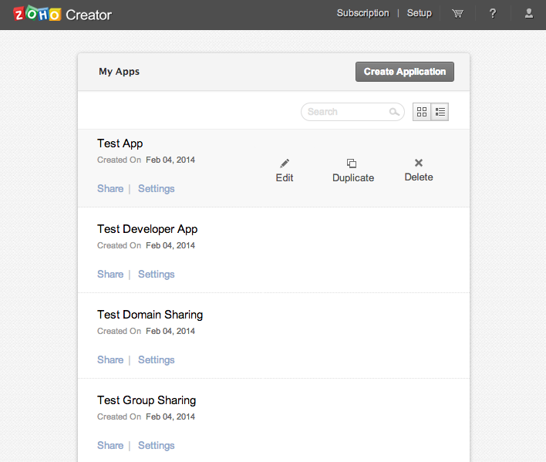Click the magnifier icon in search box
Screen dimensions: 546x462
click(x=394, y=112)
